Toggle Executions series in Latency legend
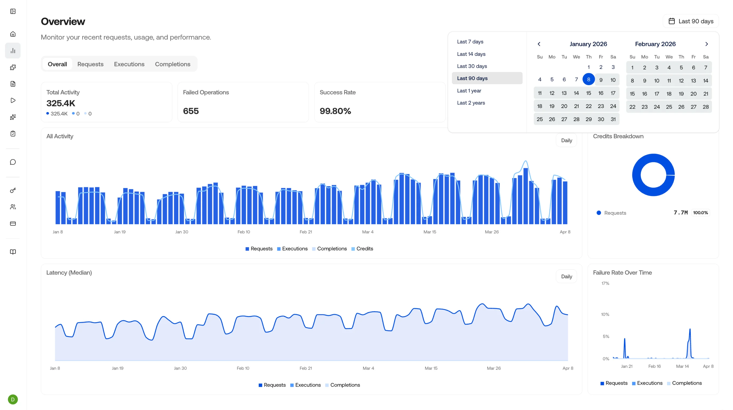This screenshot has height=410, width=733. (x=305, y=385)
